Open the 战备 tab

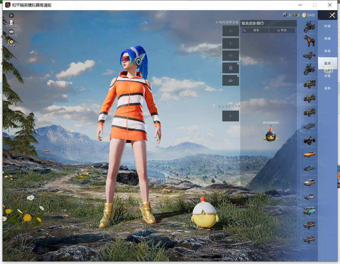coord(328,76)
